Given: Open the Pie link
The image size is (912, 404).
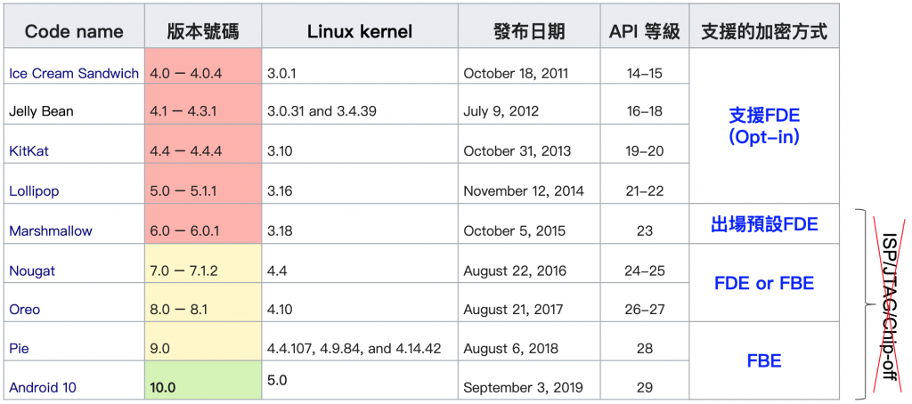Looking at the screenshot, I should [x=19, y=349].
